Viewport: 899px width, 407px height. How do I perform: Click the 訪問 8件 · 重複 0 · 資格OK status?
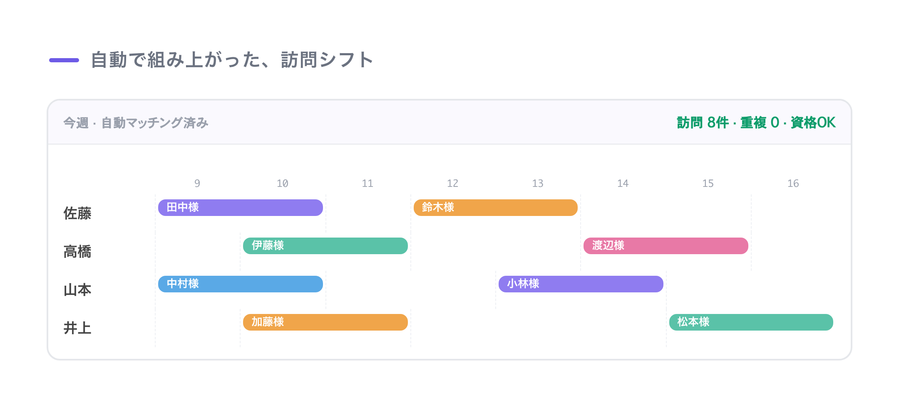point(756,123)
